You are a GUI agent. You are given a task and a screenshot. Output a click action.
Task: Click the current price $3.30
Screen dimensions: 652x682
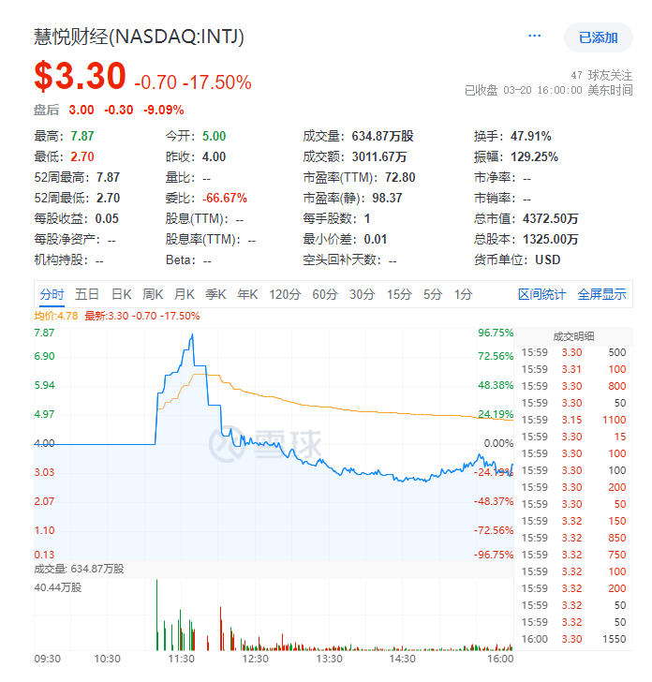(80, 76)
